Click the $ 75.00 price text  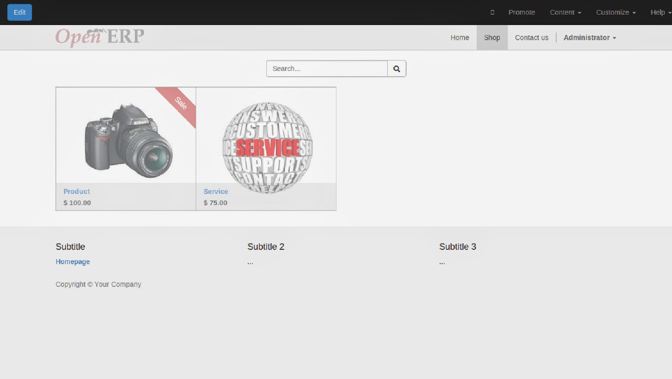[x=215, y=203]
